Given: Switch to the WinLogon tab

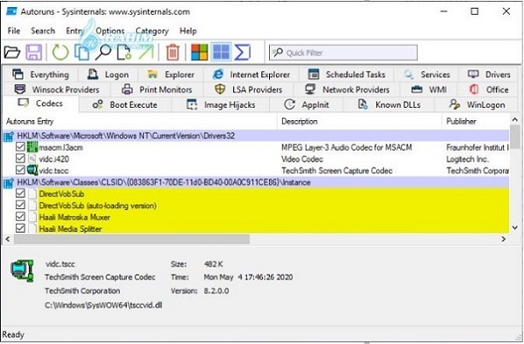Looking at the screenshot, I should tap(477, 104).
